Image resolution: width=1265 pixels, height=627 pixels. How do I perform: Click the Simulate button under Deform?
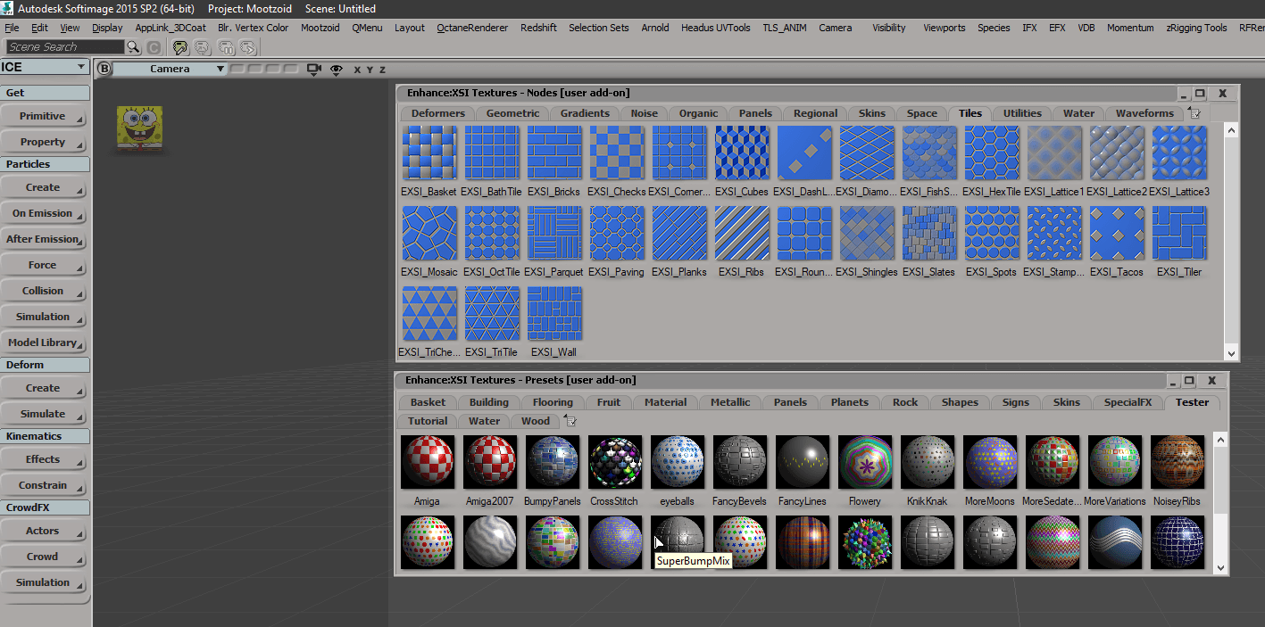click(44, 414)
